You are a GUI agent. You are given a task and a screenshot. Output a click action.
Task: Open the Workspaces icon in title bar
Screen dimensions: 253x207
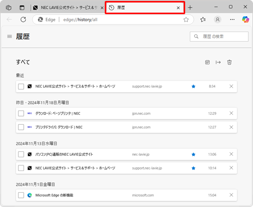[9, 8]
